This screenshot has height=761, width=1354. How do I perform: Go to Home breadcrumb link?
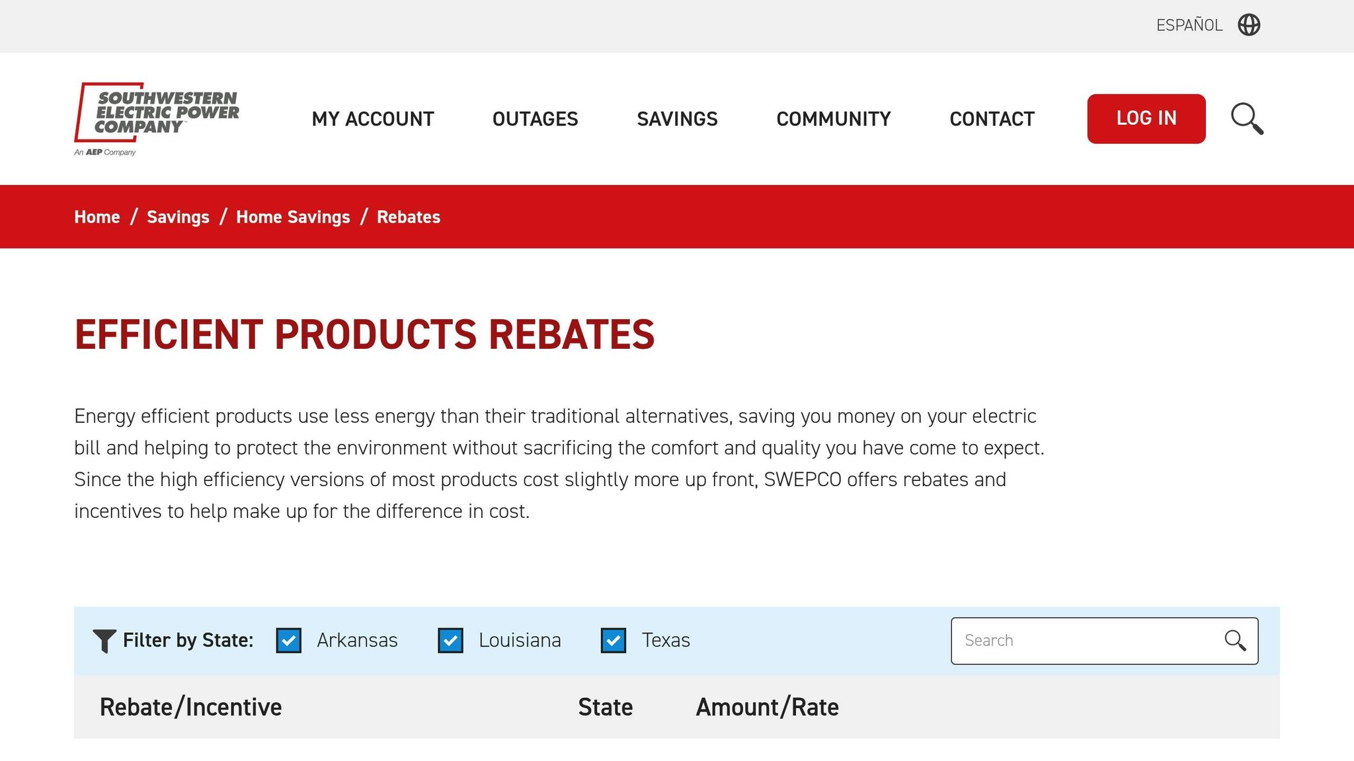[97, 217]
